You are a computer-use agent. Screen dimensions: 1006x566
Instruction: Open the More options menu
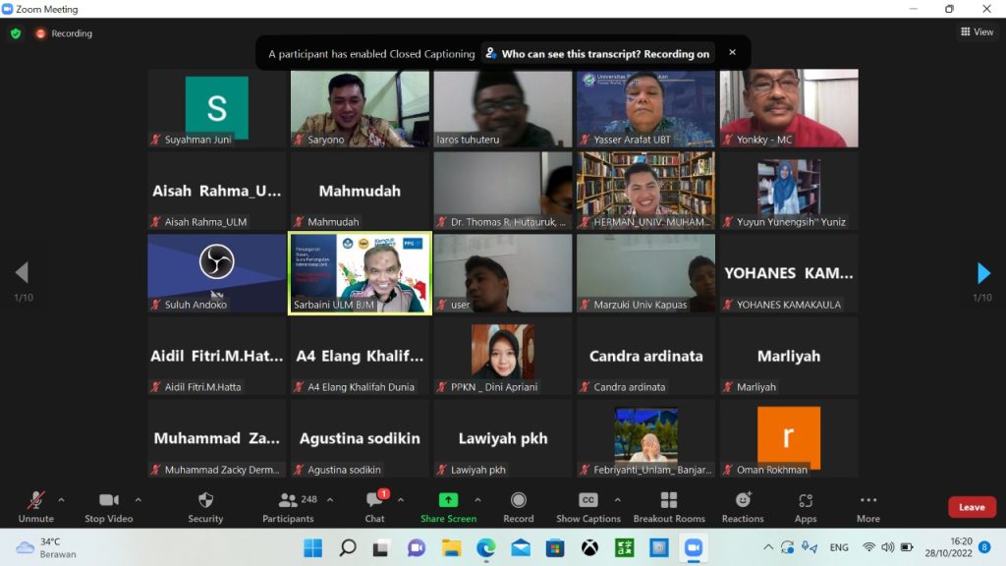(x=867, y=506)
